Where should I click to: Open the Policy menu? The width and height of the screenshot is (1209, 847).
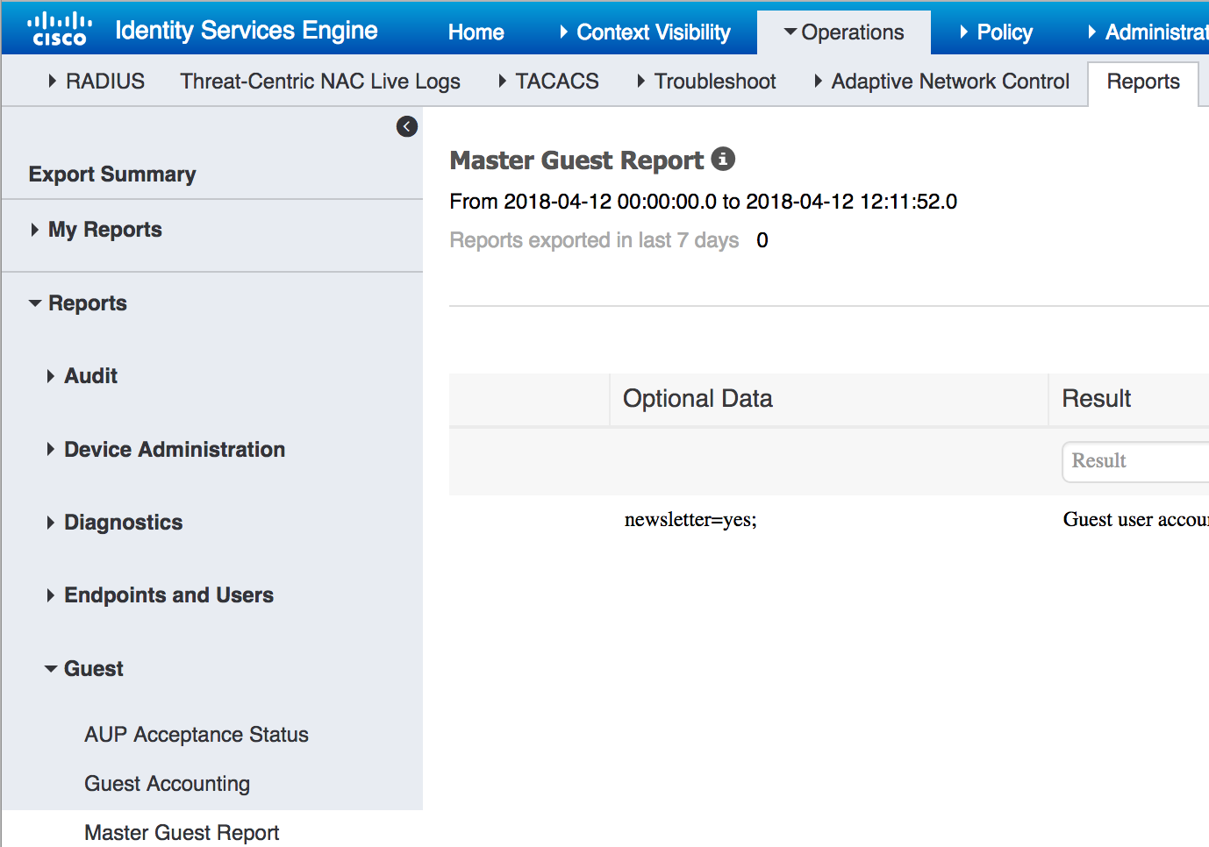coord(996,32)
